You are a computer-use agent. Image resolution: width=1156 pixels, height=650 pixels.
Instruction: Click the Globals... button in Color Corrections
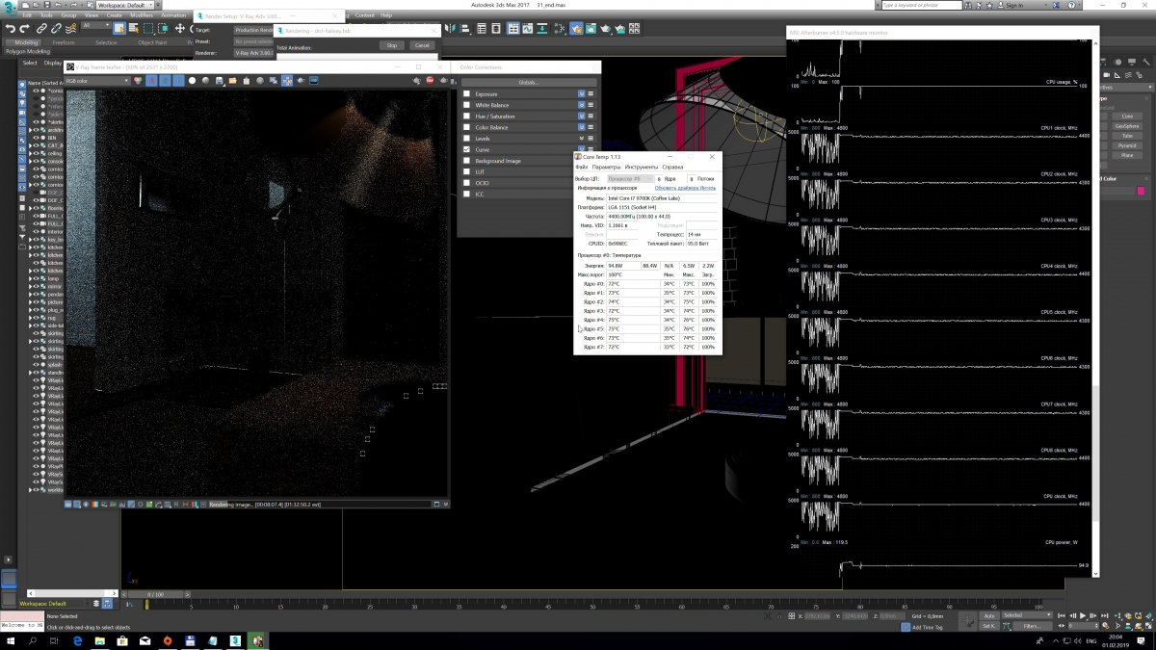coord(528,82)
